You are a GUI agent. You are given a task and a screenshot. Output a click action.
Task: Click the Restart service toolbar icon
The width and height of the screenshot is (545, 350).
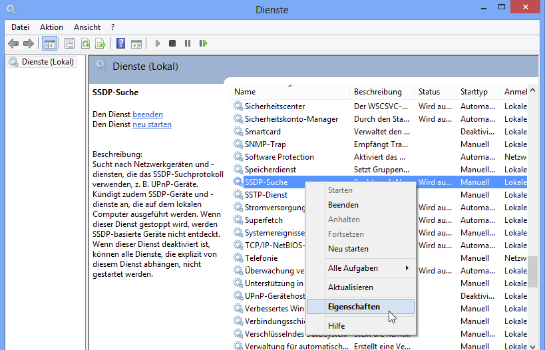[203, 44]
